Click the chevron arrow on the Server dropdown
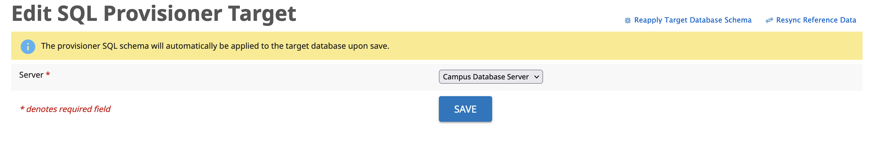This screenshot has height=155, width=874. [536, 77]
